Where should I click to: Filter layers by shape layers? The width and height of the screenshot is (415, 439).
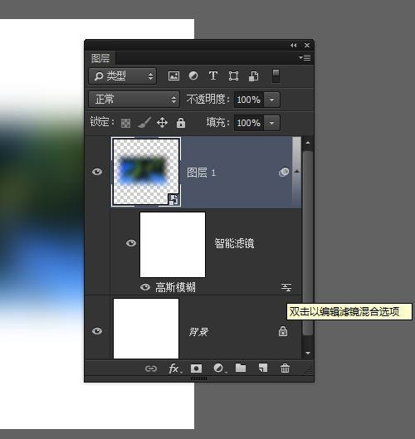click(x=233, y=76)
